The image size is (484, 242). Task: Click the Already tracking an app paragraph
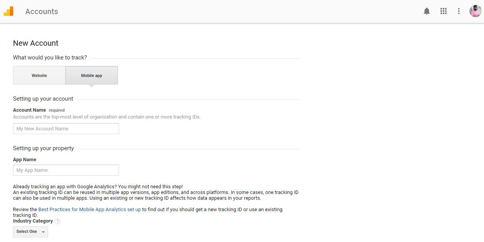click(x=156, y=192)
